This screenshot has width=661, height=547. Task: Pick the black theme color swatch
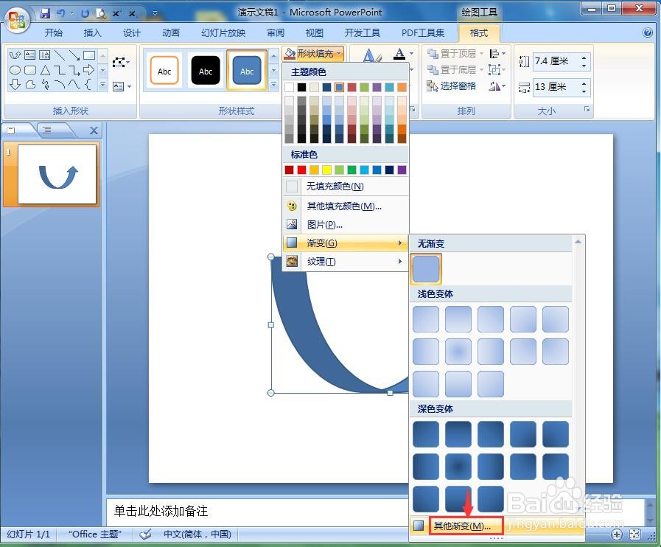[301, 87]
